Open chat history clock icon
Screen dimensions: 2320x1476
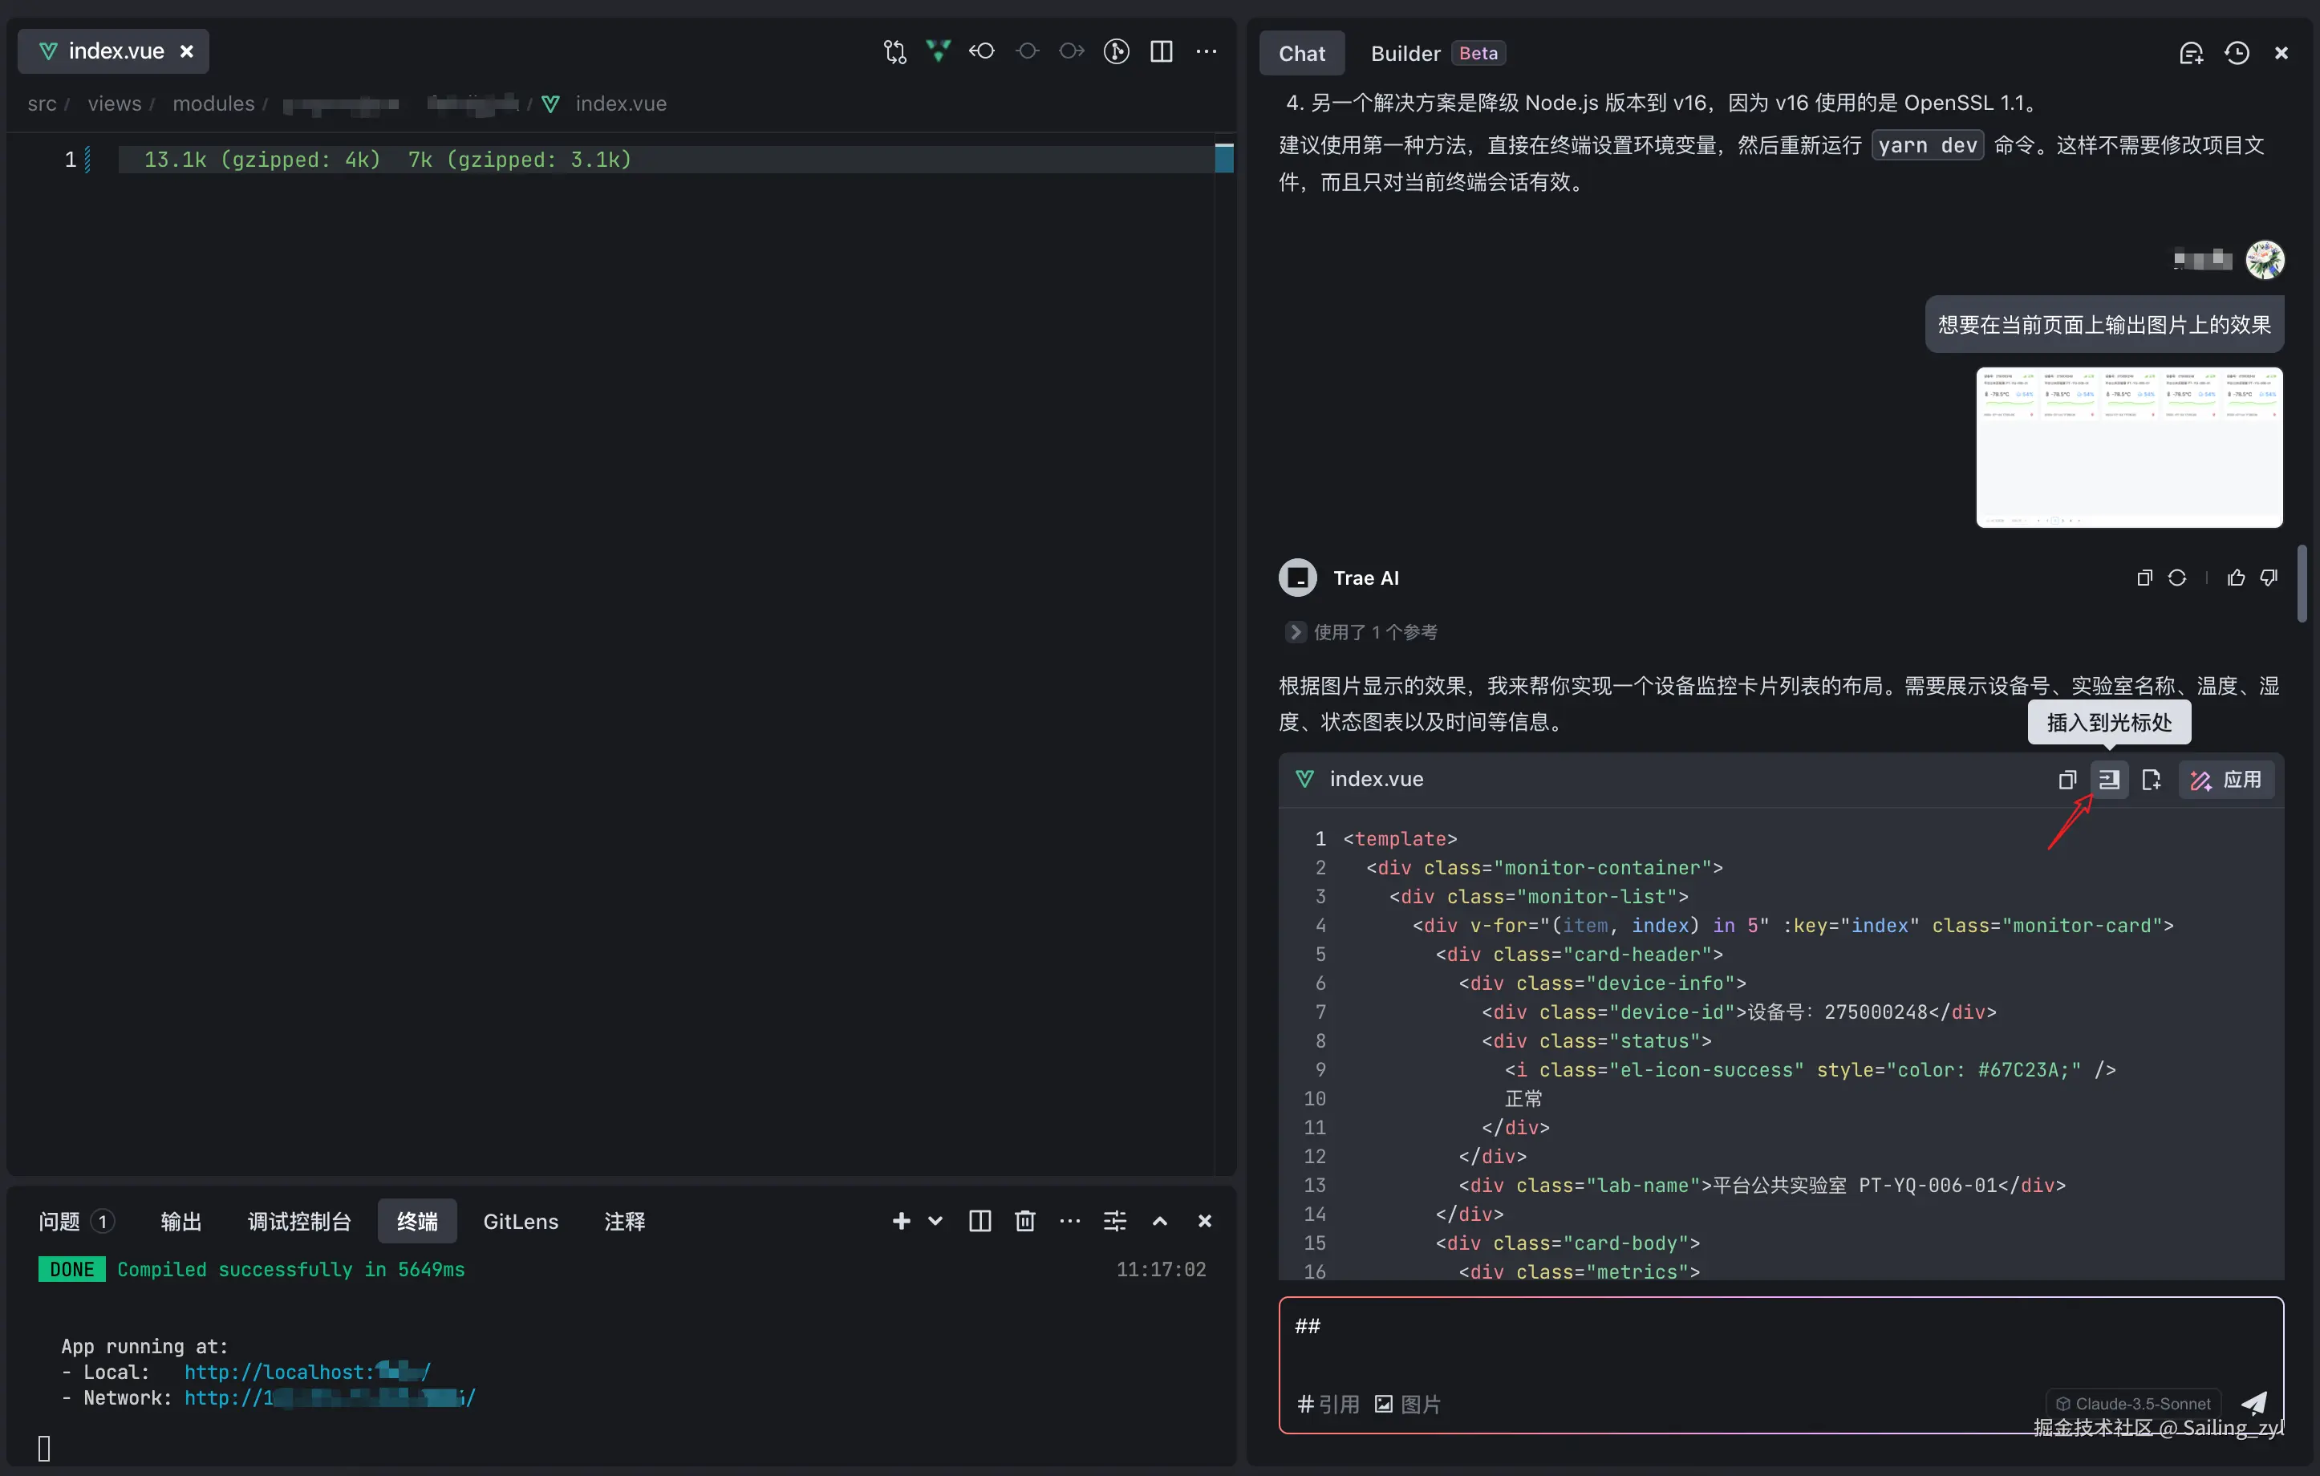pos(2237,53)
